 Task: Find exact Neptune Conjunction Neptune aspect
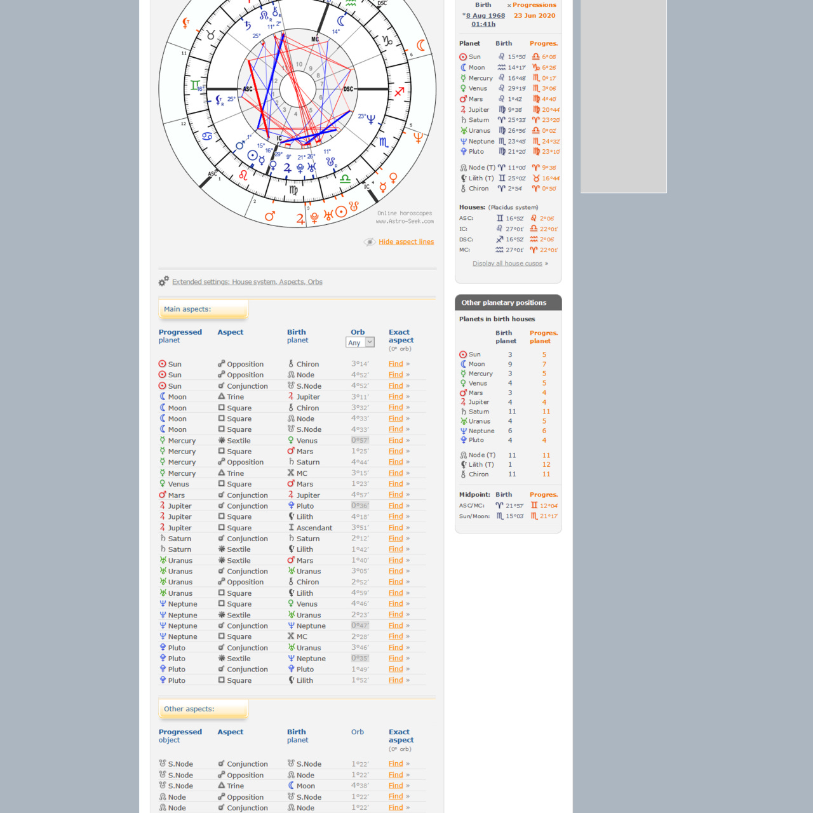(396, 626)
